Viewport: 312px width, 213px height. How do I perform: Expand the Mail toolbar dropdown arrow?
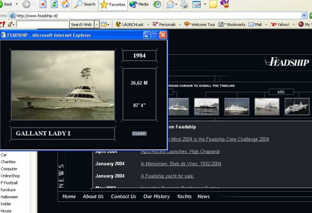[x=266, y=25]
